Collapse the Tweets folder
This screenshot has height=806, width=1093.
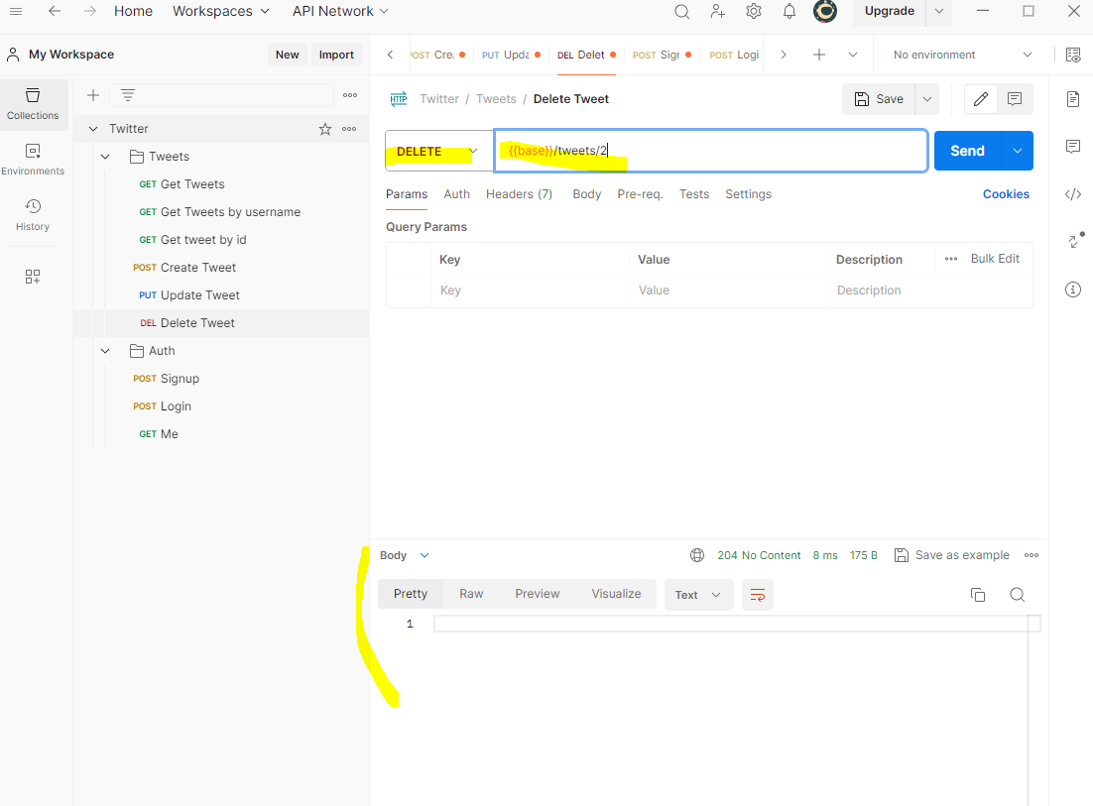point(105,157)
